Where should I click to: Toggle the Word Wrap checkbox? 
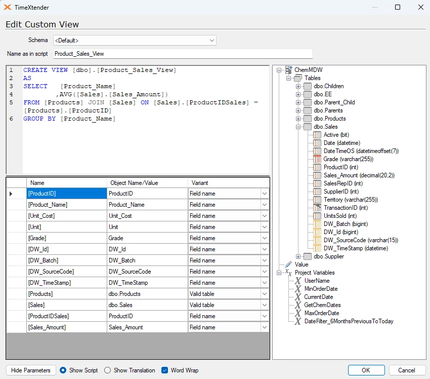tap(164, 370)
